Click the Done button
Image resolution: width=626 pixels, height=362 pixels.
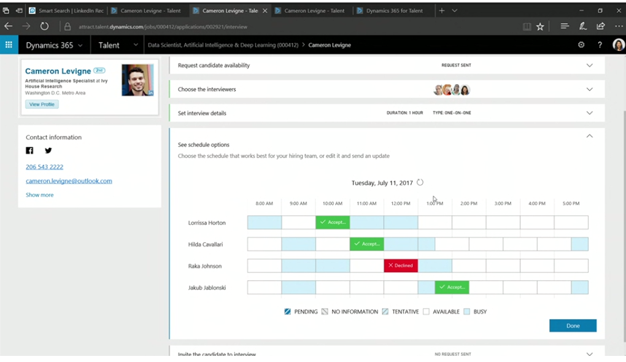click(573, 326)
